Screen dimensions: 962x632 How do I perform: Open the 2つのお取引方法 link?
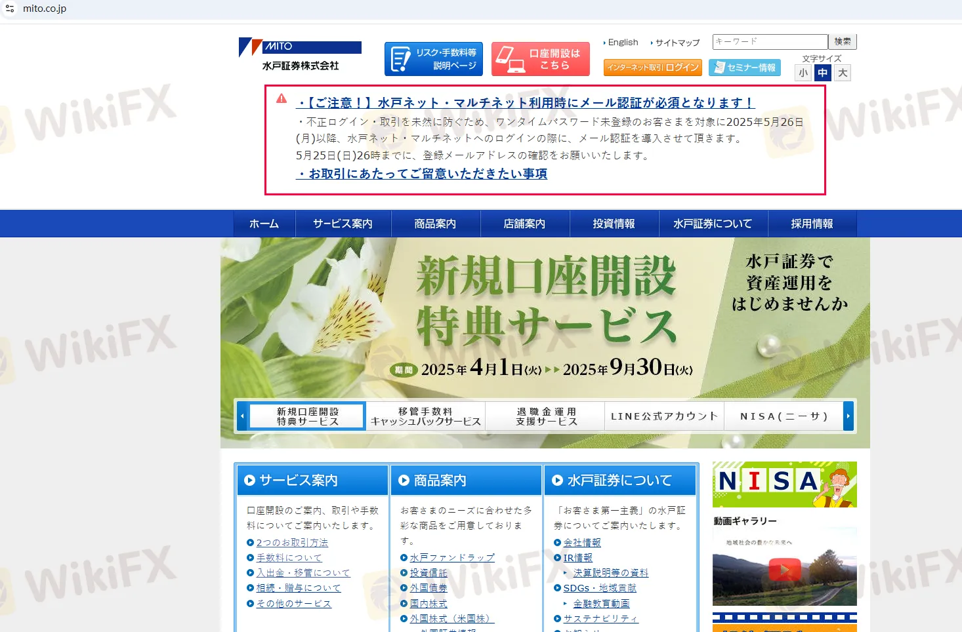click(x=292, y=543)
